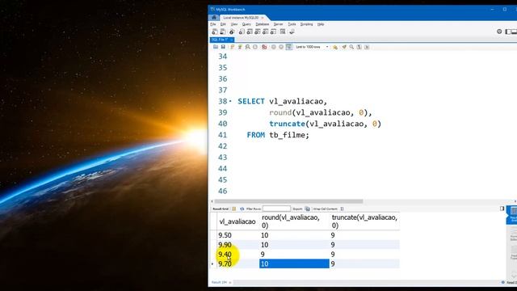Screen dimensions: 517x291
Task: Click the Rollback transaction icon
Action: click(x=281, y=47)
